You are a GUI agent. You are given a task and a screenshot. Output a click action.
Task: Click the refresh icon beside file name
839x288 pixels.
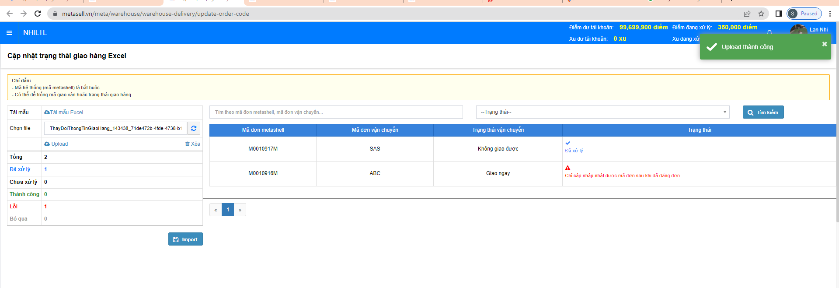click(x=194, y=128)
